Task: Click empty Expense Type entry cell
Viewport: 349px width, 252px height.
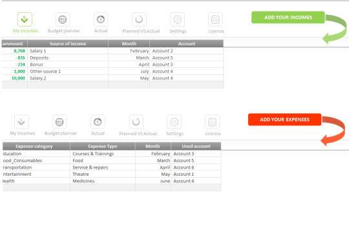Action: (103, 187)
